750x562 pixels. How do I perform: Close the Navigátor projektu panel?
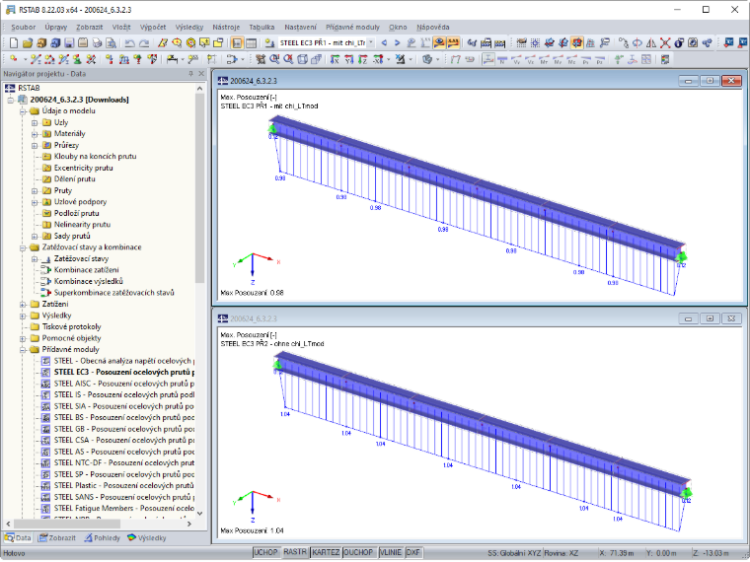click(201, 74)
